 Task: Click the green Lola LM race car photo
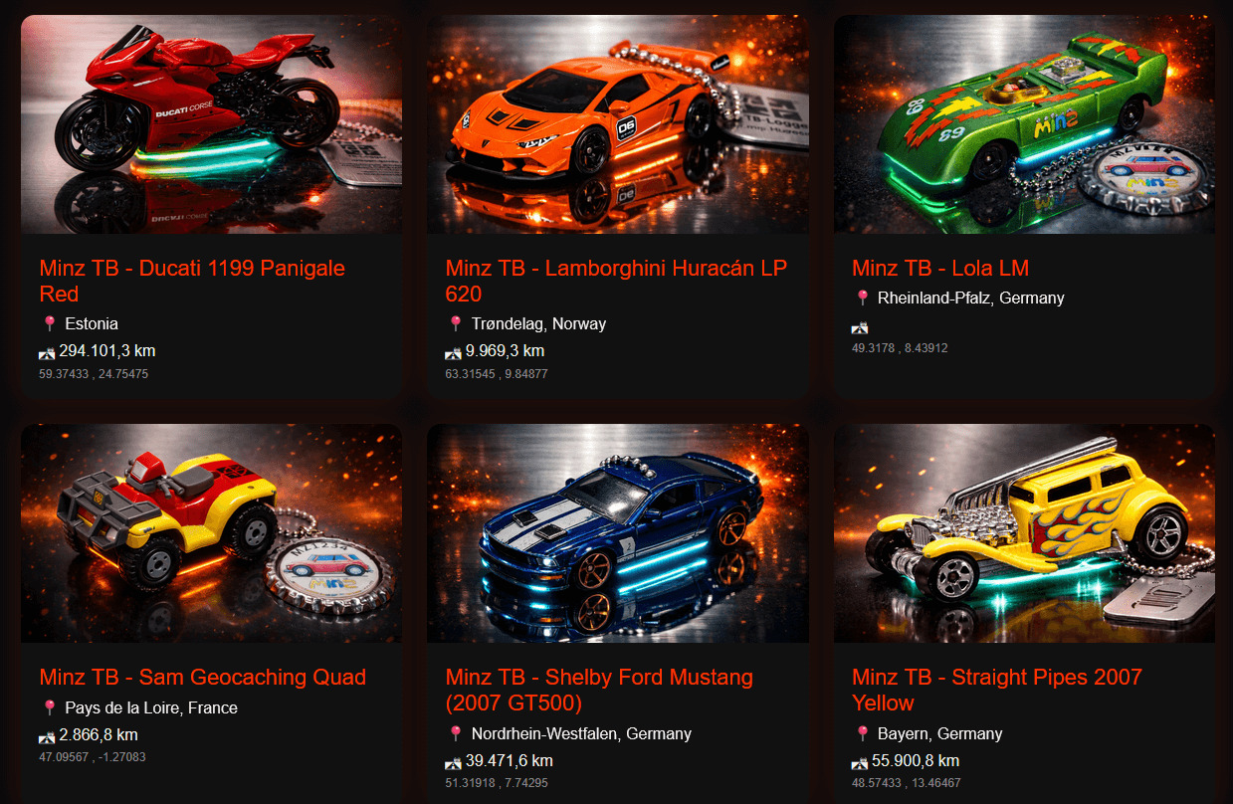tap(1024, 124)
